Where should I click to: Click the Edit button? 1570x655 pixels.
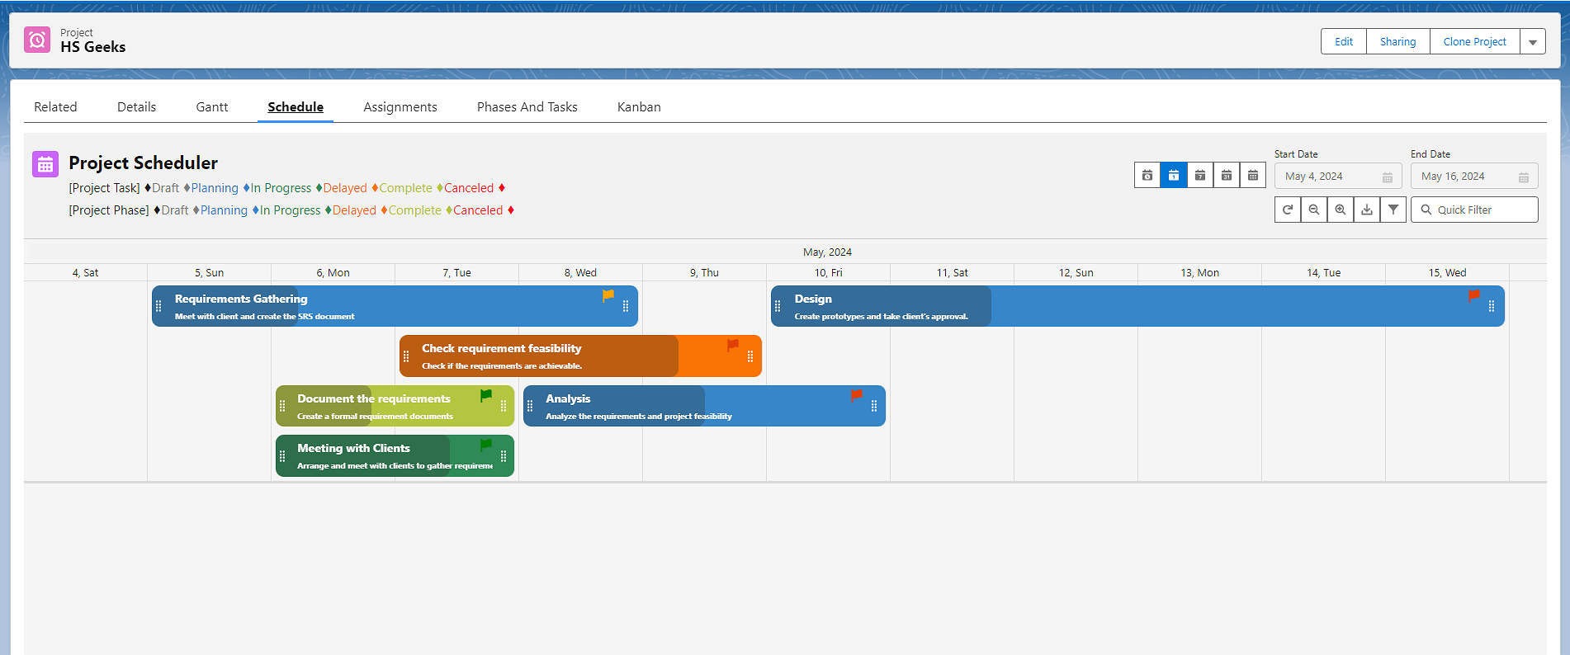pyautogui.click(x=1344, y=42)
